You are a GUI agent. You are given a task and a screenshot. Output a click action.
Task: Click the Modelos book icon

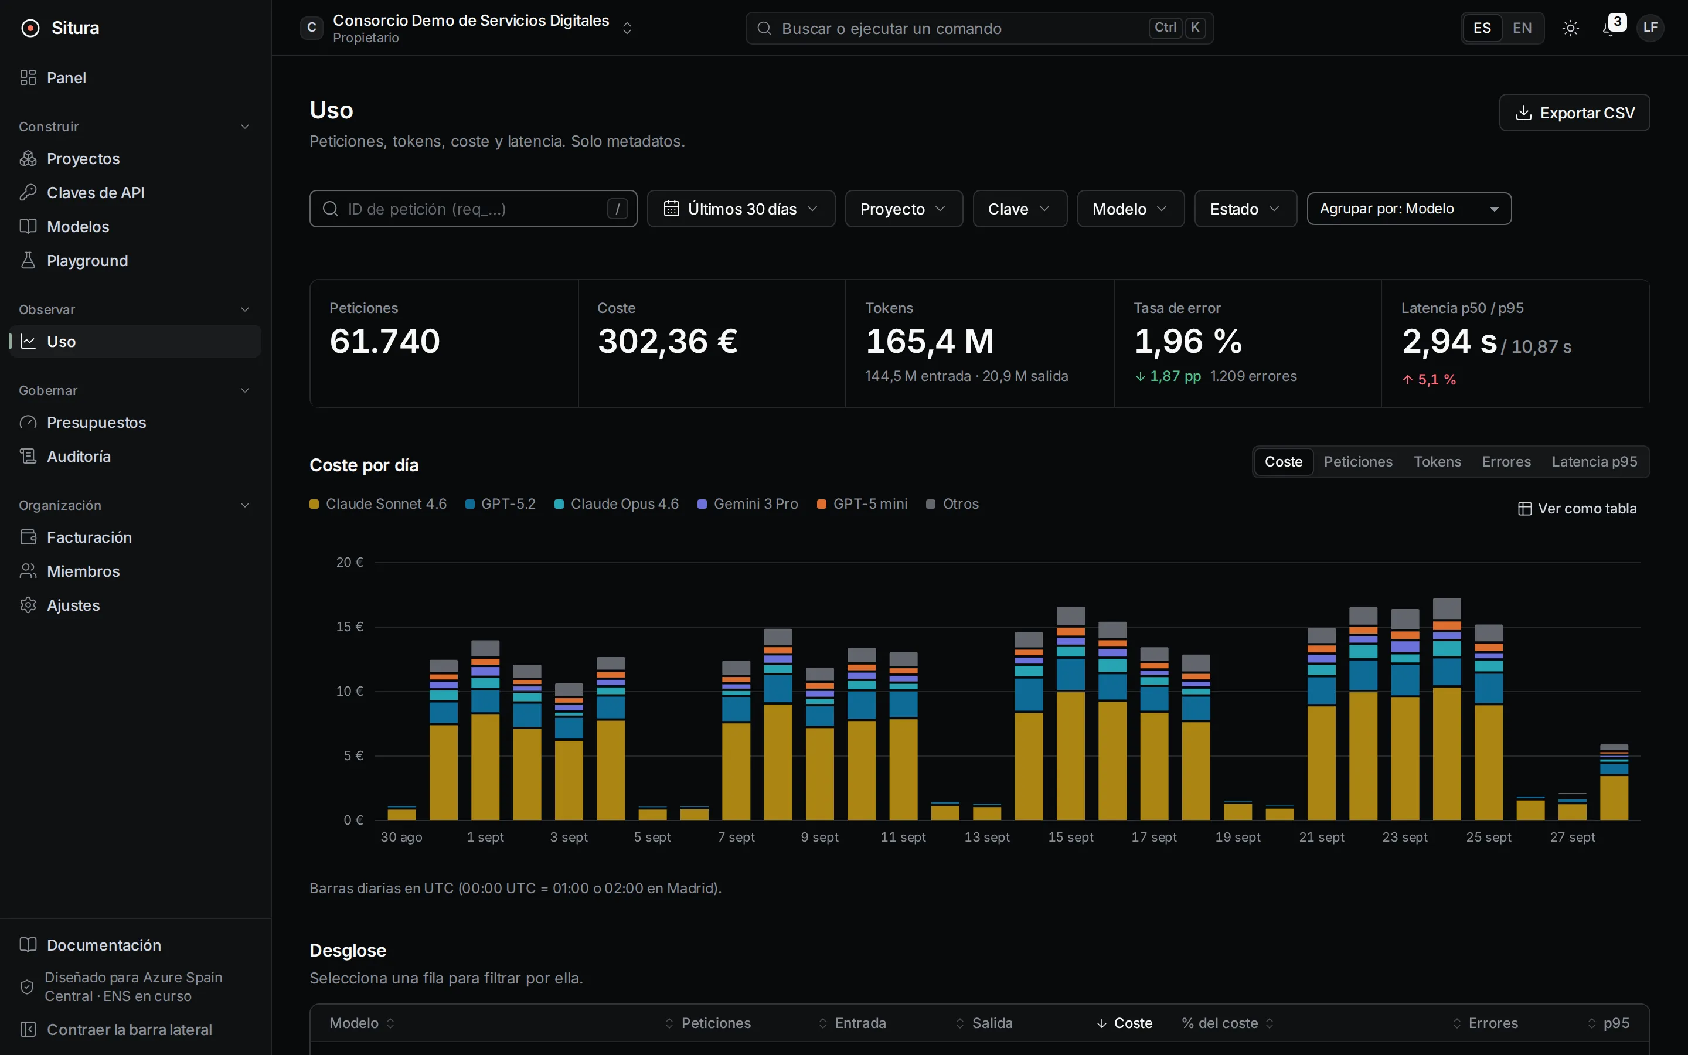[28, 226]
